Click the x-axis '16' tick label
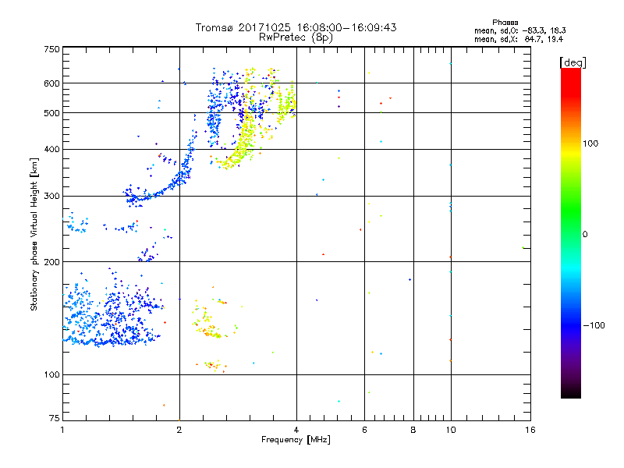This screenshot has height=468, width=624. (x=530, y=430)
